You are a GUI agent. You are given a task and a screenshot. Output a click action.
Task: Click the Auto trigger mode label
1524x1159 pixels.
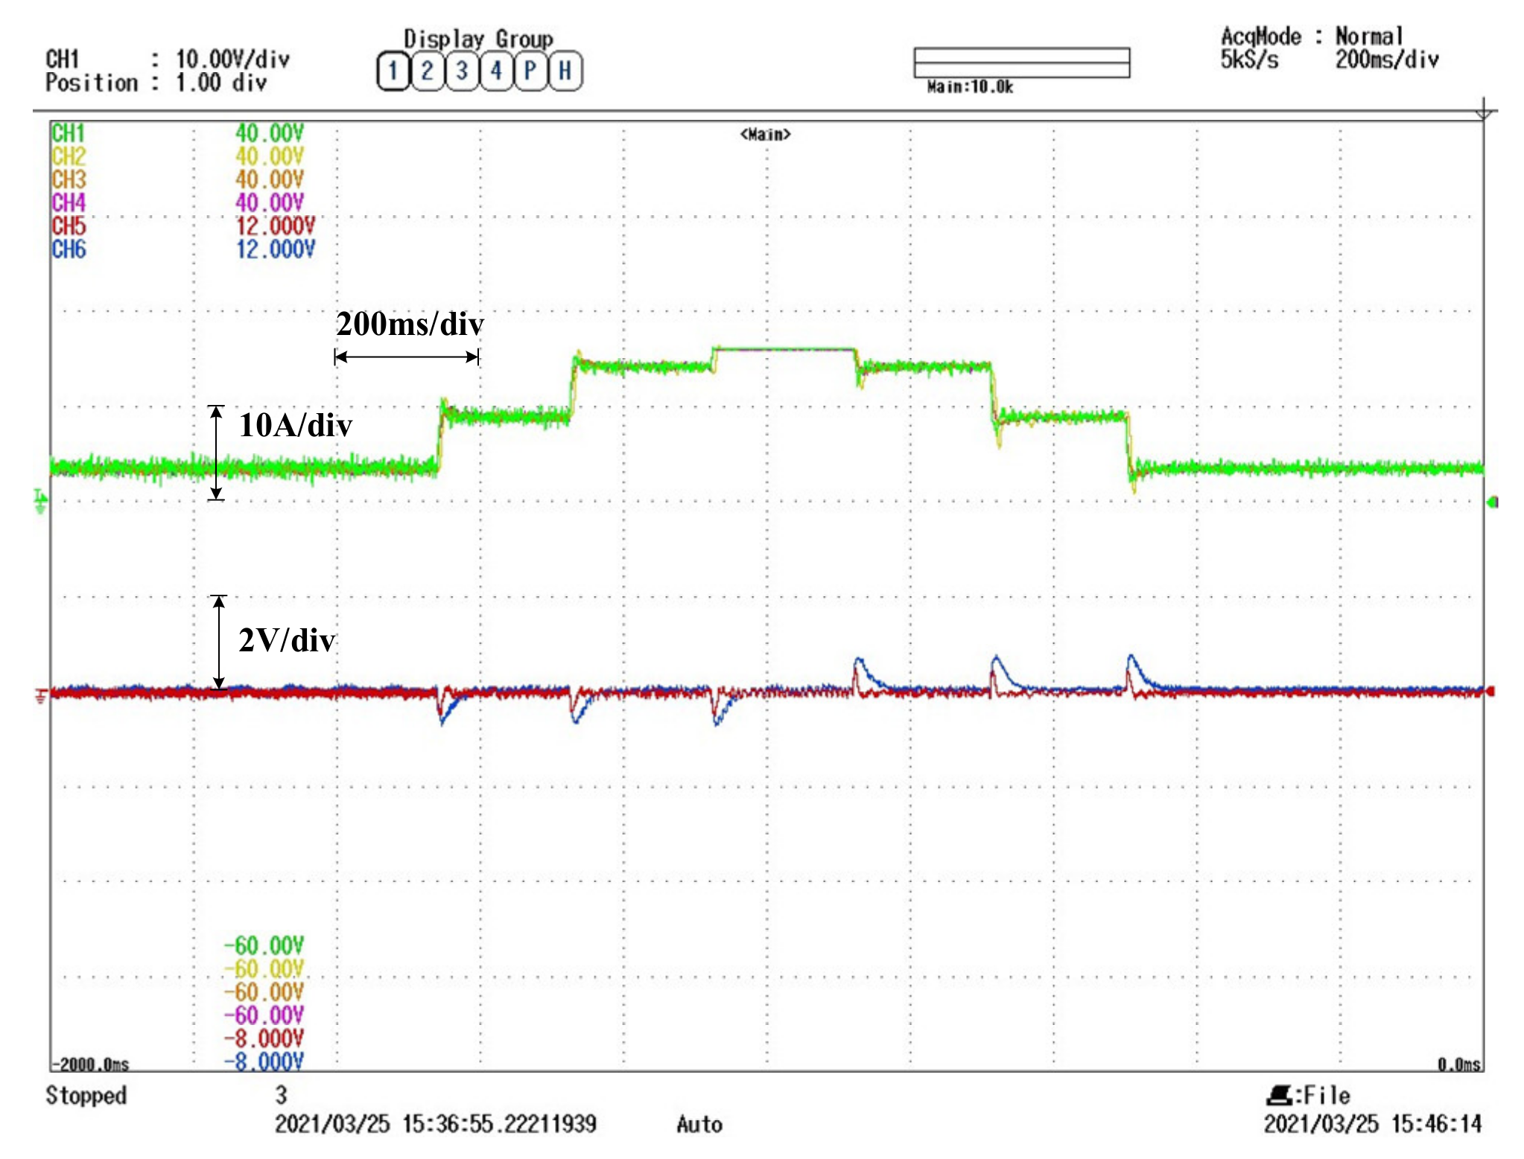click(x=699, y=1124)
